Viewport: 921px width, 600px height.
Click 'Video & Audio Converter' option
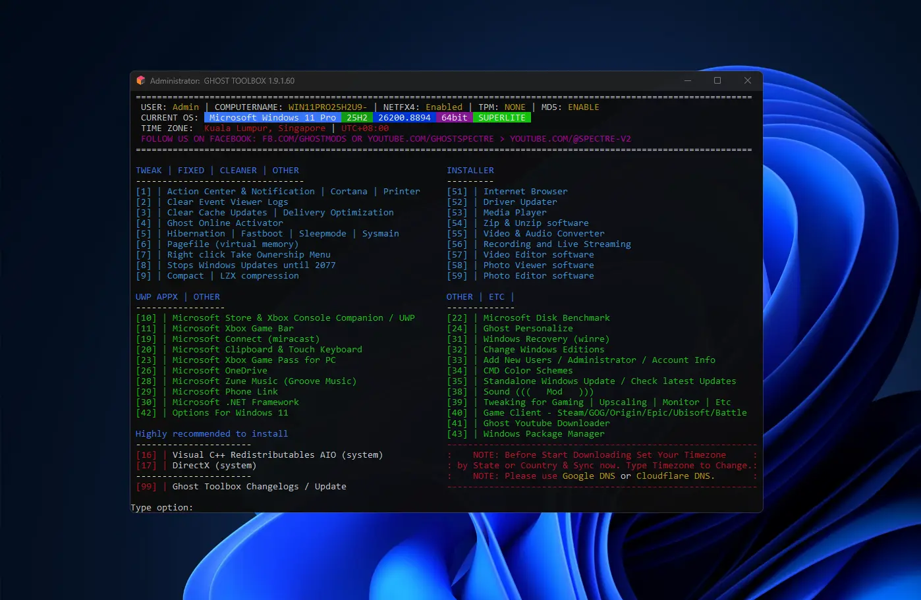(x=544, y=234)
